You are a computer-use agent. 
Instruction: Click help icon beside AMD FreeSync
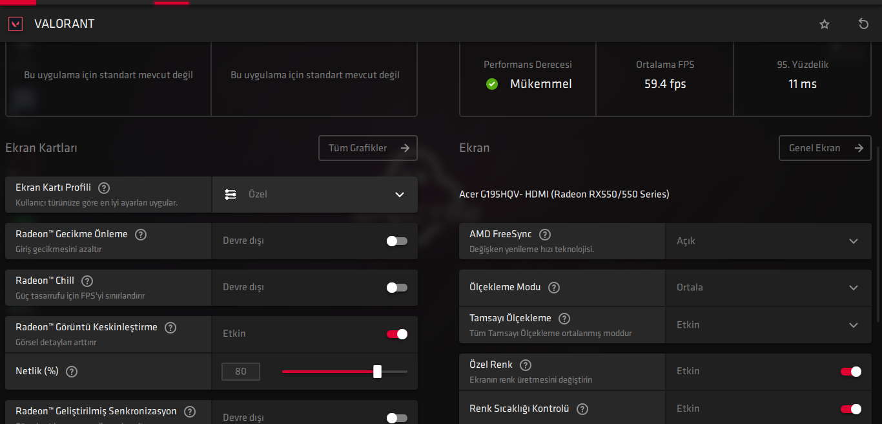pyautogui.click(x=545, y=235)
